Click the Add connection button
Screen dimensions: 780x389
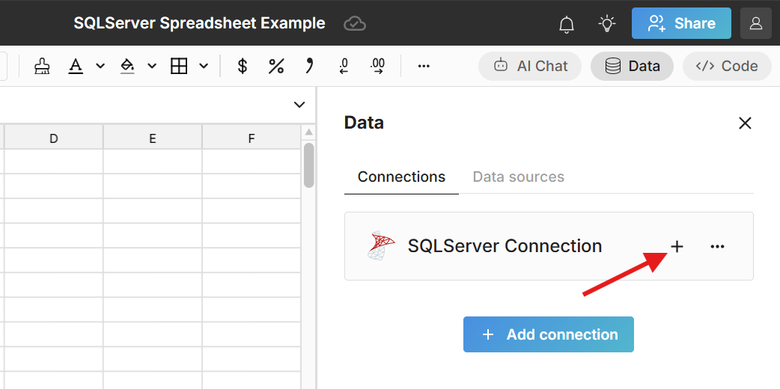[549, 334]
